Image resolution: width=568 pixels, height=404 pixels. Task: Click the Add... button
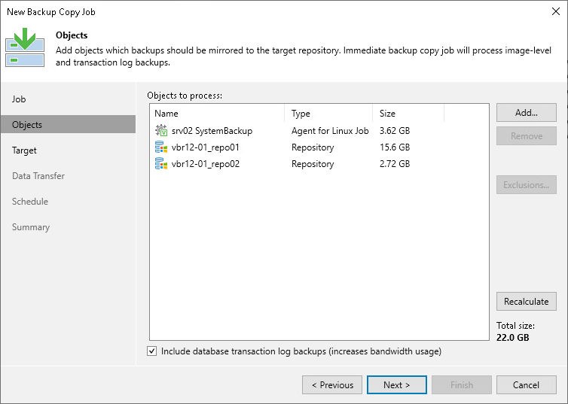point(527,113)
